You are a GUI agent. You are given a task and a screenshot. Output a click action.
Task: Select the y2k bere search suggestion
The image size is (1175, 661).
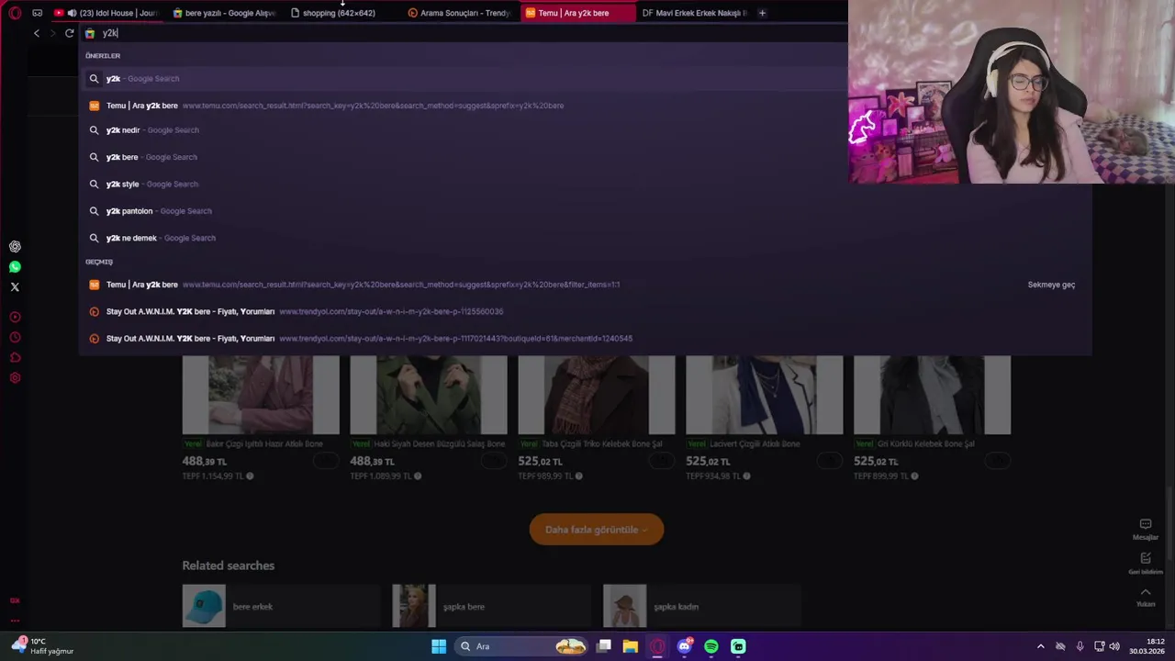464,157
